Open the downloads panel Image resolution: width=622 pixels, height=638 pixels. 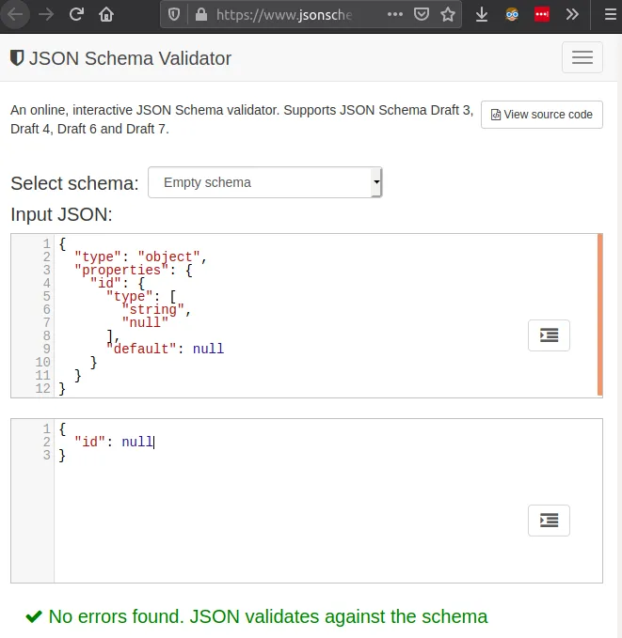(482, 15)
